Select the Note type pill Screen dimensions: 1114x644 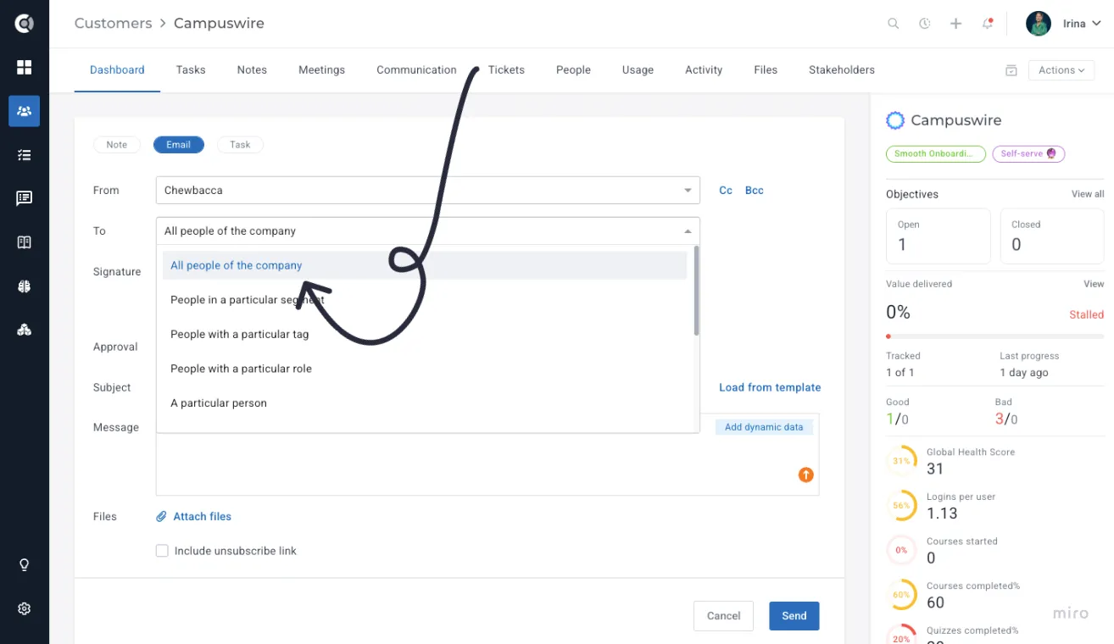(117, 145)
